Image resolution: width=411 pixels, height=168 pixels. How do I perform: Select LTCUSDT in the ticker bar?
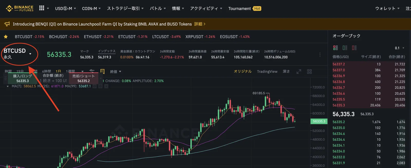pyautogui.click(x=166, y=37)
